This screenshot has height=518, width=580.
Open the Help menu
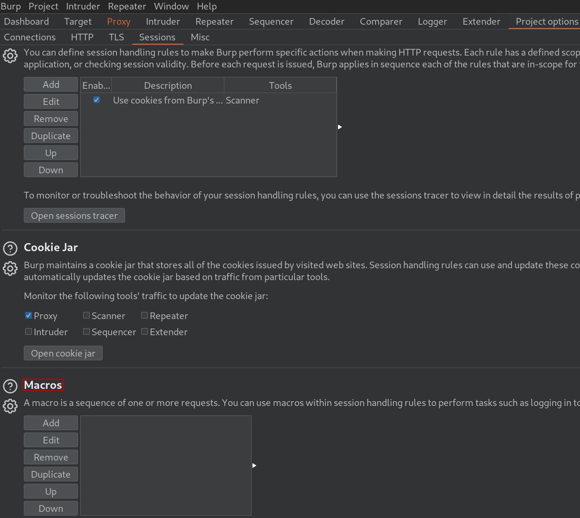coord(207,6)
